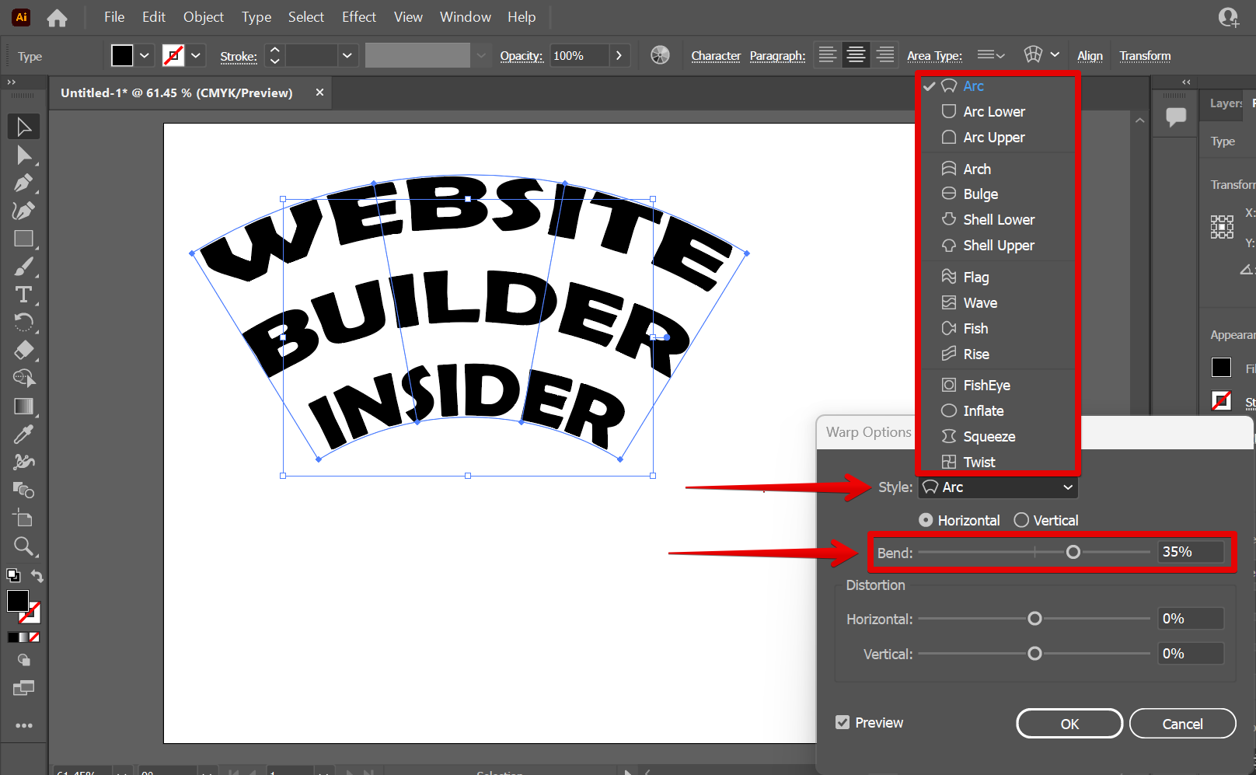This screenshot has width=1256, height=775.
Task: Click the Make Envelope warp icon
Action: [x=1033, y=55]
